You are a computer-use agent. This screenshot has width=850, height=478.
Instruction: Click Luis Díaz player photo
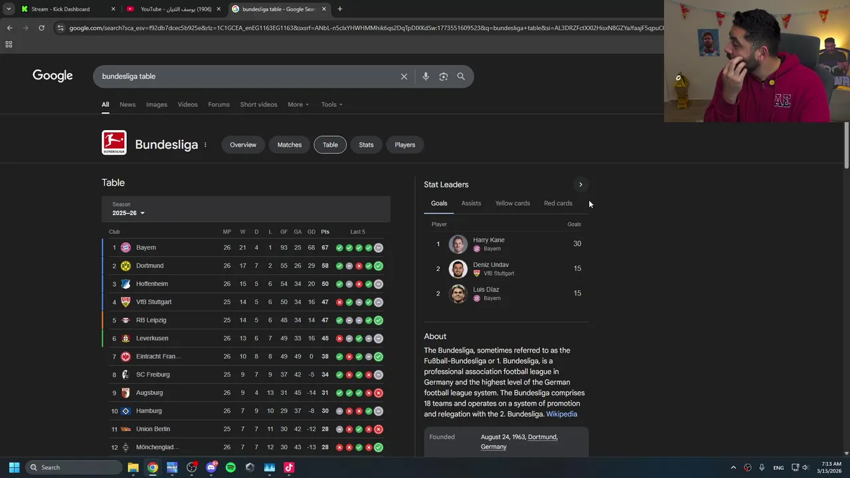pos(458,293)
